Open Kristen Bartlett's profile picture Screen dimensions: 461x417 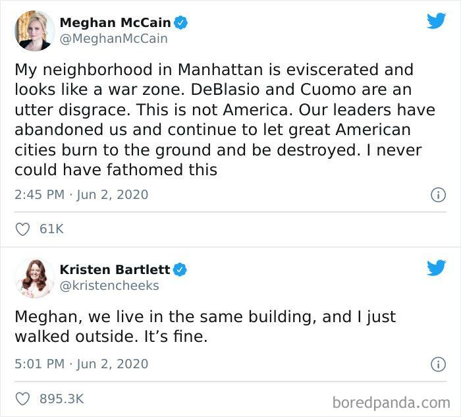tap(34, 277)
